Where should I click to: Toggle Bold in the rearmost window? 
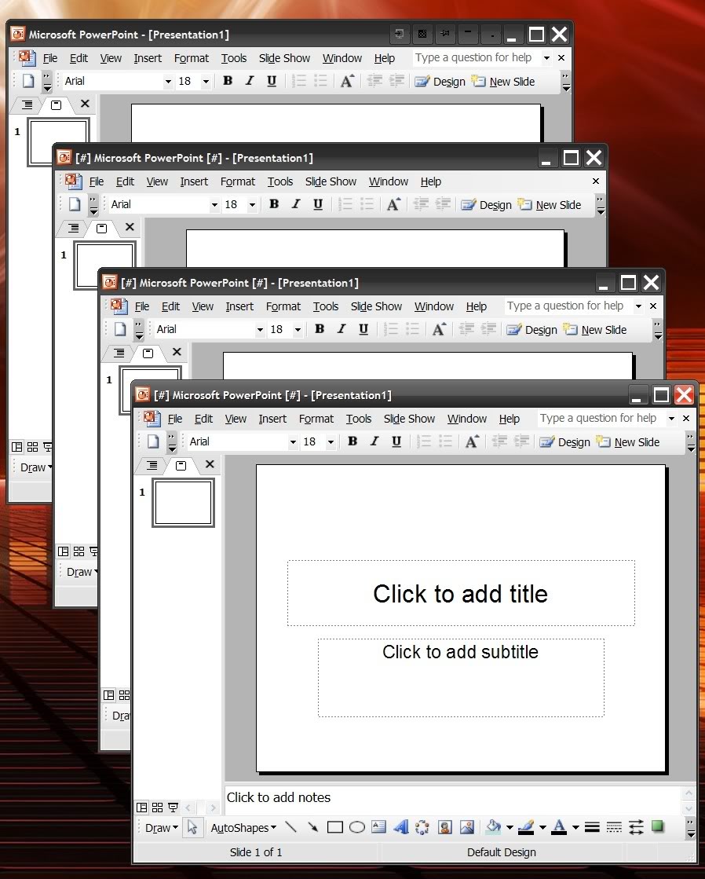click(x=228, y=81)
